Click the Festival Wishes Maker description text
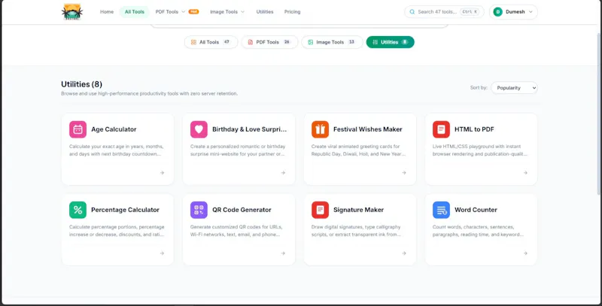This screenshot has height=306, width=602. click(x=359, y=150)
